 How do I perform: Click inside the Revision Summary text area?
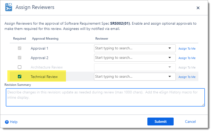(105, 97)
